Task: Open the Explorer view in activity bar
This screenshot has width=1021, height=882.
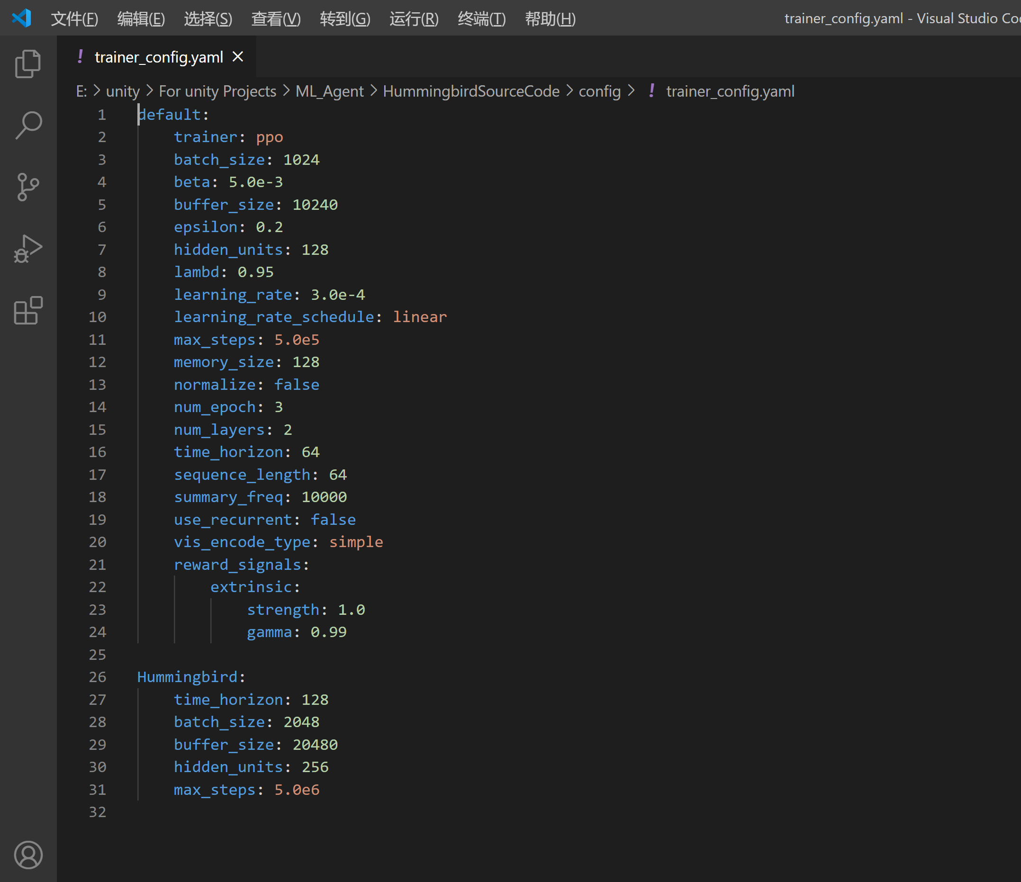Action: pos(28,64)
